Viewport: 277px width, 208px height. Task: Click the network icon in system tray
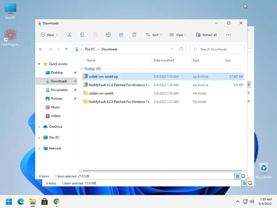245,201
